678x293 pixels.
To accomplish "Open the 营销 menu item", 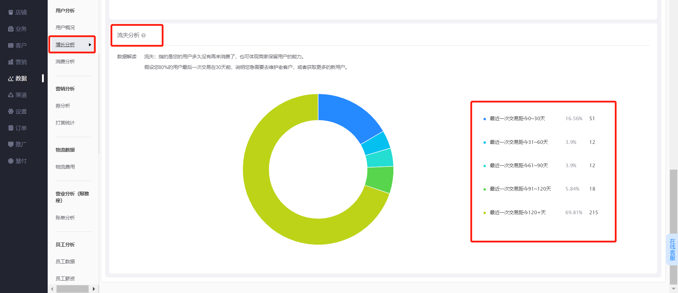I will [21, 62].
